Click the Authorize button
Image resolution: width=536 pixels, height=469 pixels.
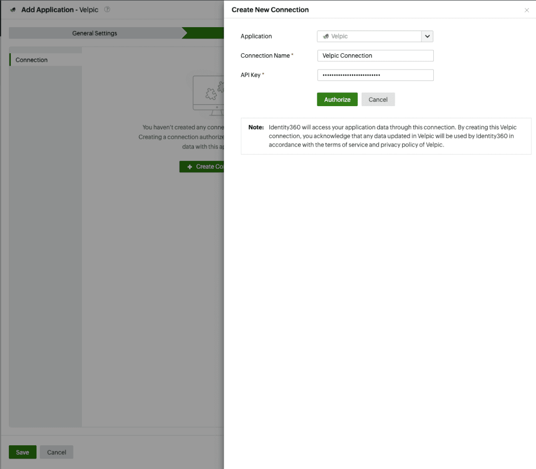pos(337,99)
